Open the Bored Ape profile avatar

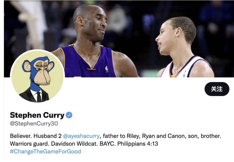click(x=37, y=76)
